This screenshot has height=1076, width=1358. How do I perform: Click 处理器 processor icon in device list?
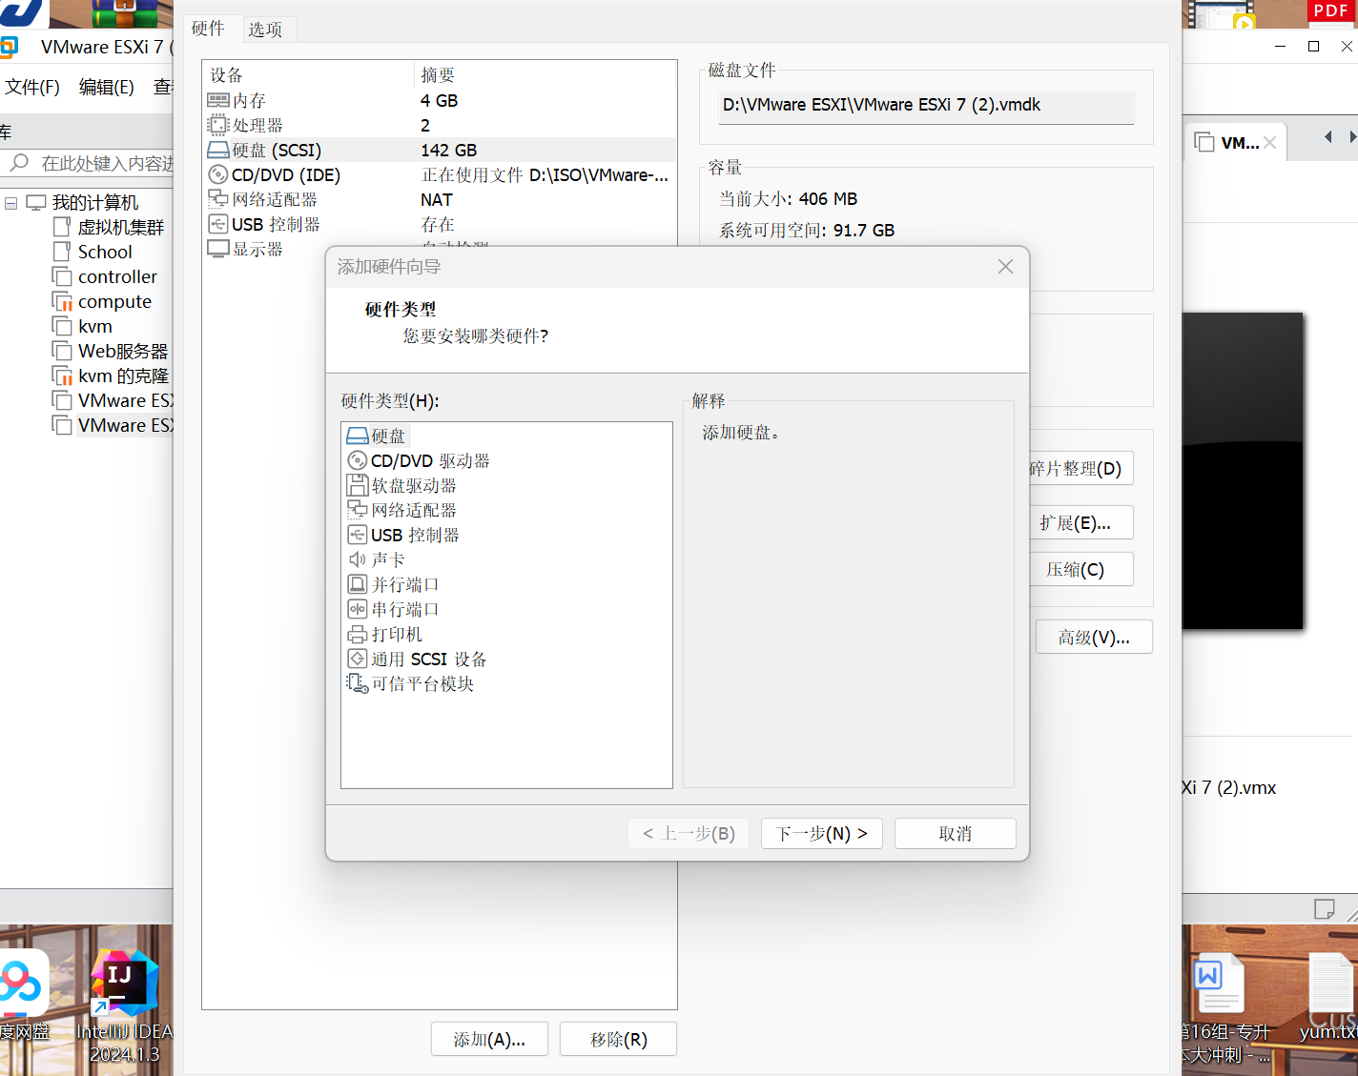[x=218, y=125]
